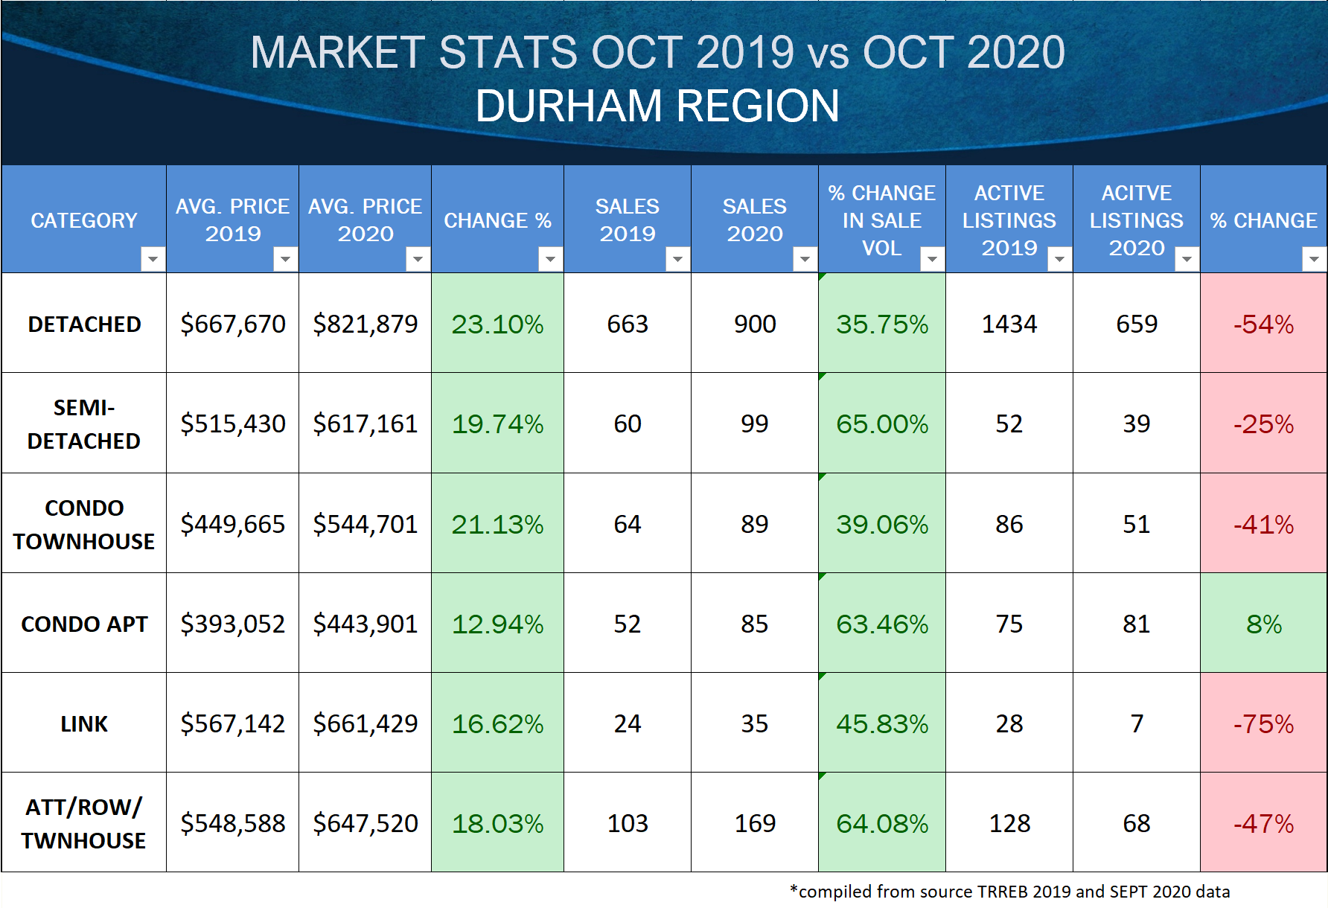Screen dimensions: 1328x908
Task: Open the CATEGORY column filter dropdown
Action: pos(153,259)
